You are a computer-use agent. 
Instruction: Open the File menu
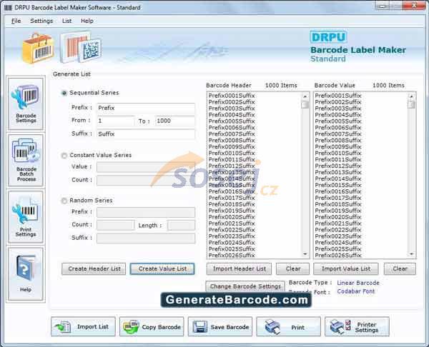point(16,21)
